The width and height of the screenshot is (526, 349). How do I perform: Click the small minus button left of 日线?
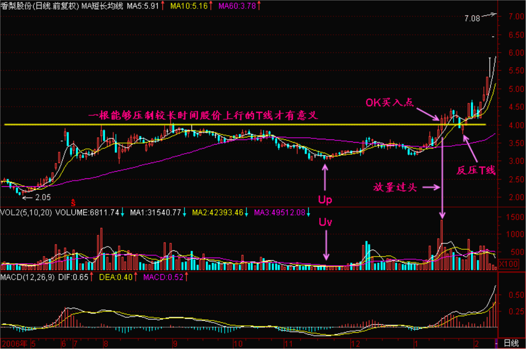click(495, 344)
